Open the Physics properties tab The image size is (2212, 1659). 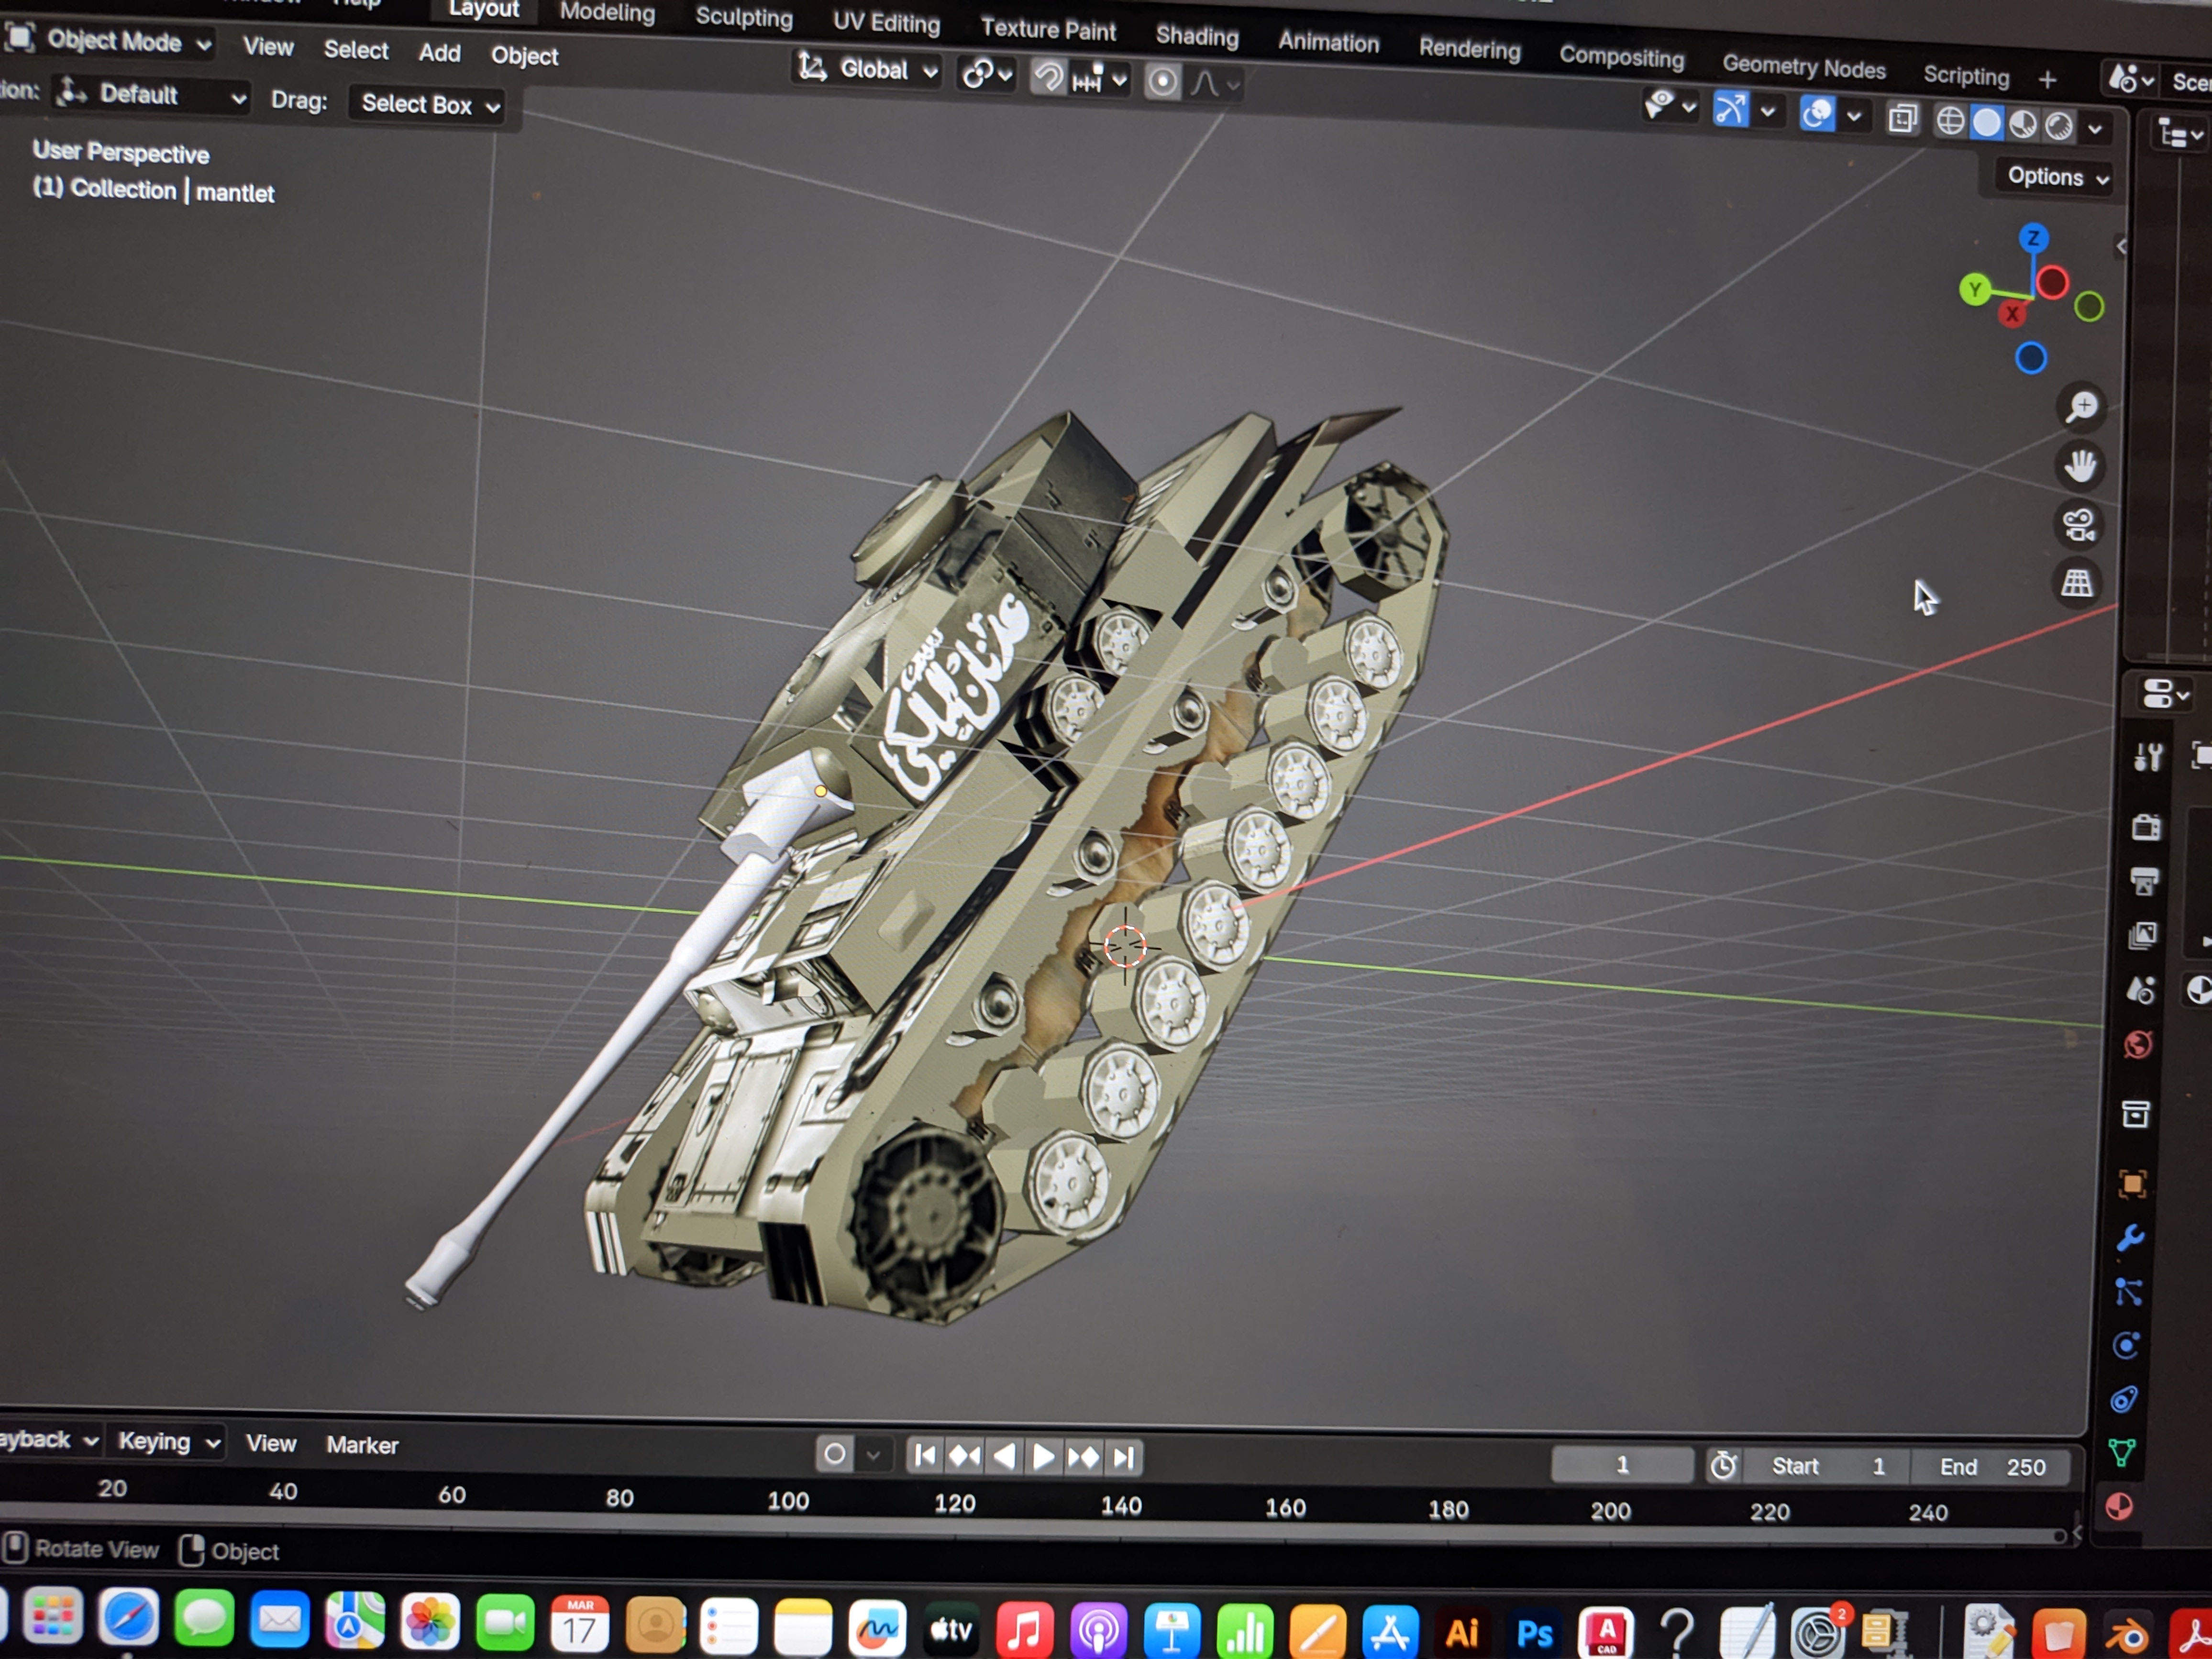click(2127, 1345)
